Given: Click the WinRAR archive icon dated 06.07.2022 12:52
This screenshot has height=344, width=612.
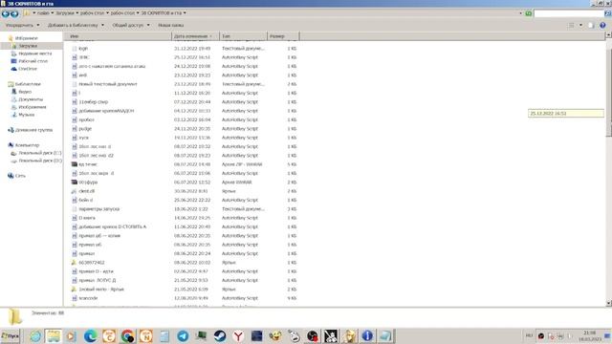Looking at the screenshot, I should (x=75, y=183).
